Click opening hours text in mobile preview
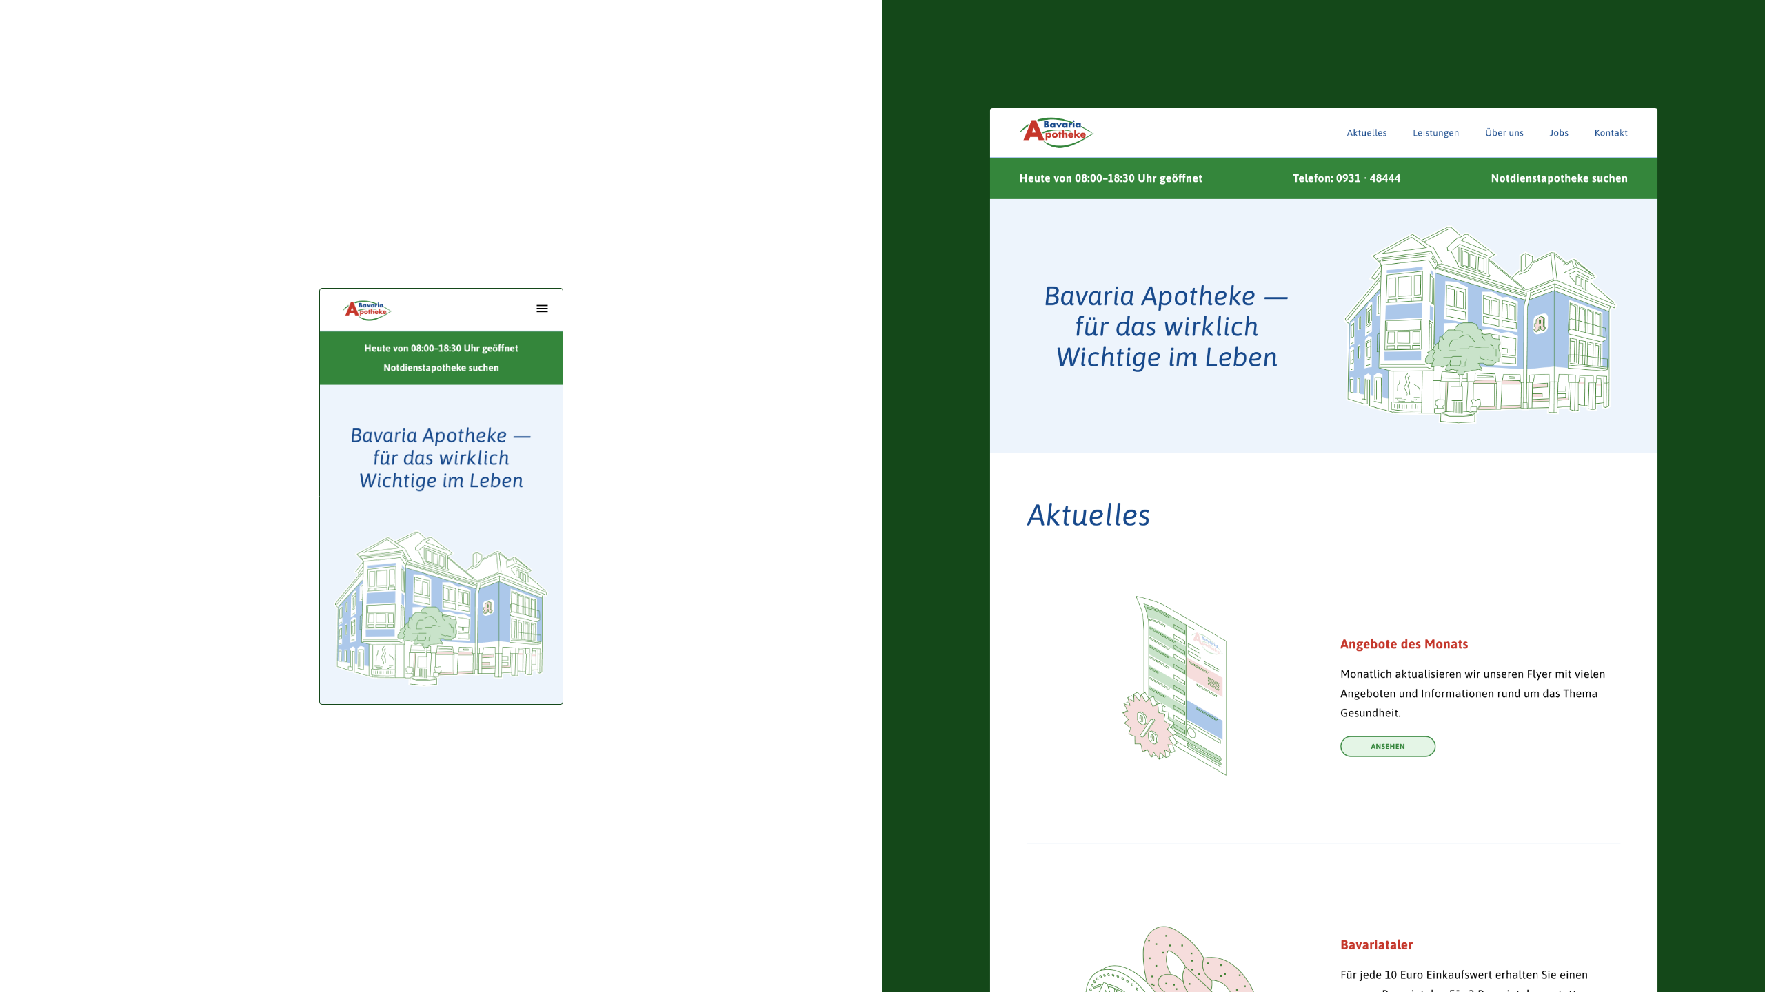This screenshot has width=1765, height=992. click(x=441, y=349)
